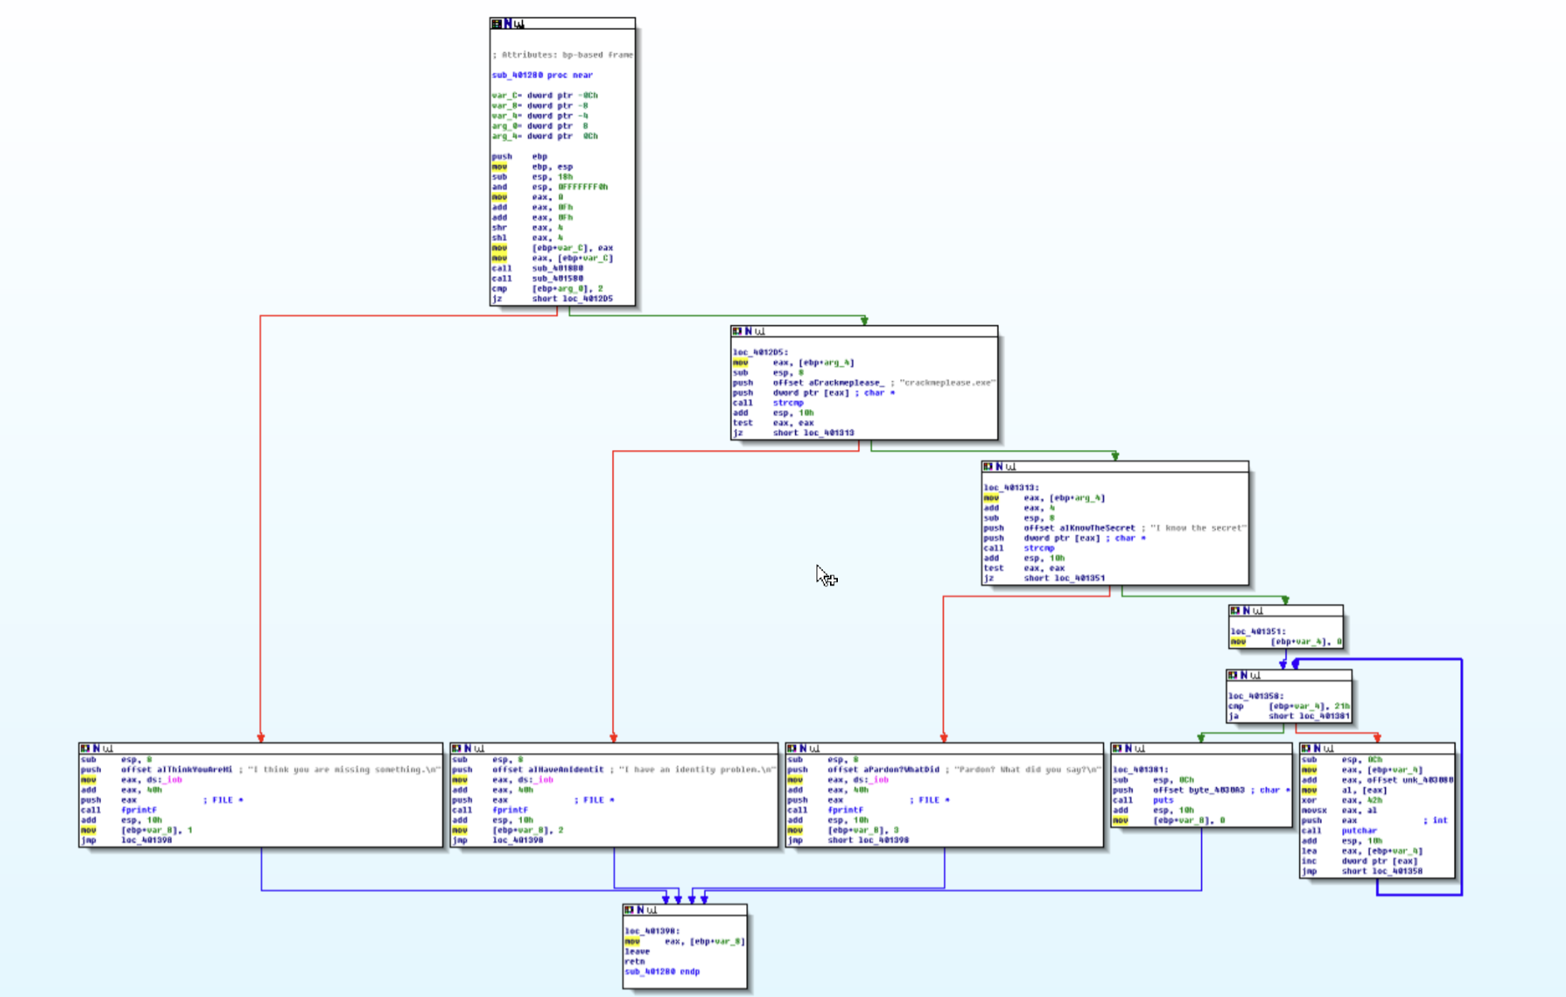Click N rename icon on sub_401280 block

508,24
